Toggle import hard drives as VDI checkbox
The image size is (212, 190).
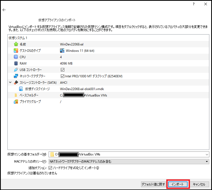pos(50,168)
